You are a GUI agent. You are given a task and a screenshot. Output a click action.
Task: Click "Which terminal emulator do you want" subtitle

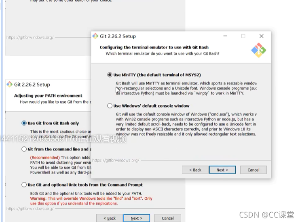pos(163,54)
